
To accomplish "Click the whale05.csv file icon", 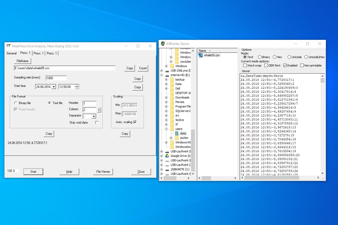I will (x=201, y=55).
